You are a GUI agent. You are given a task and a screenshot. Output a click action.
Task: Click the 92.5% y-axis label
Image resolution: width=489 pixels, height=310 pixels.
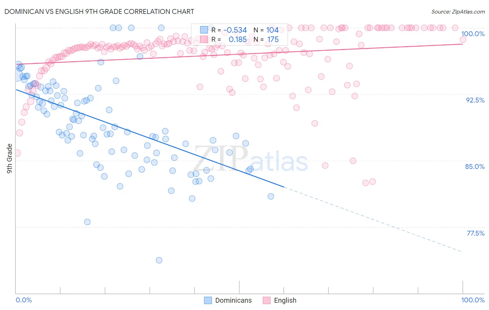coord(475,100)
